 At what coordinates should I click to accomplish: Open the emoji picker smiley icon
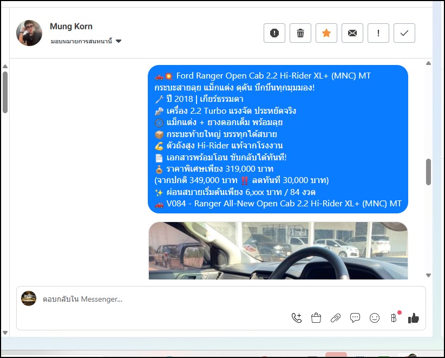pos(375,318)
